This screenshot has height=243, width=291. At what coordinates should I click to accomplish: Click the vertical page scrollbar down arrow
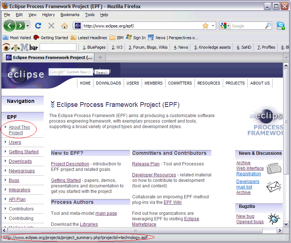[x=286, y=224]
